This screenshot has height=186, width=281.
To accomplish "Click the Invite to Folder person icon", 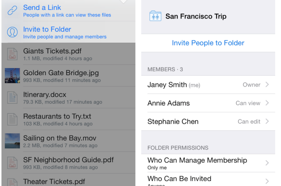I will pyautogui.click(x=12, y=32).
